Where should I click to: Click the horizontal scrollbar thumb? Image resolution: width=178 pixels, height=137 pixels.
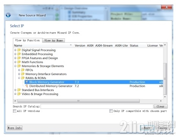point(78,101)
